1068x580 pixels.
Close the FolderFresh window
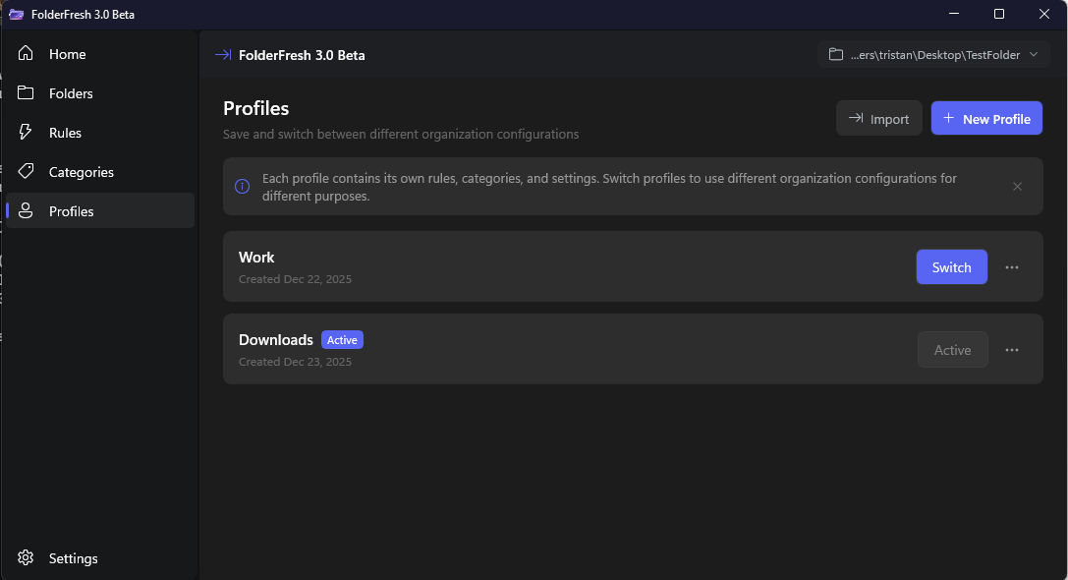tap(1044, 14)
